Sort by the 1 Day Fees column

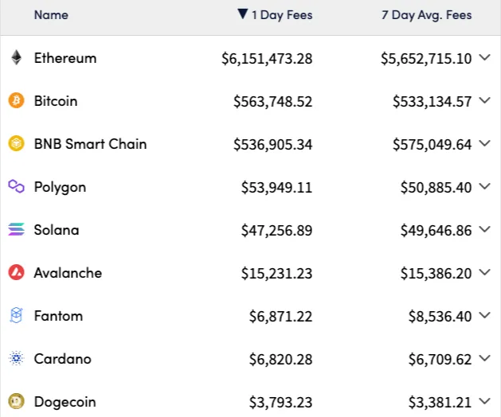click(282, 15)
